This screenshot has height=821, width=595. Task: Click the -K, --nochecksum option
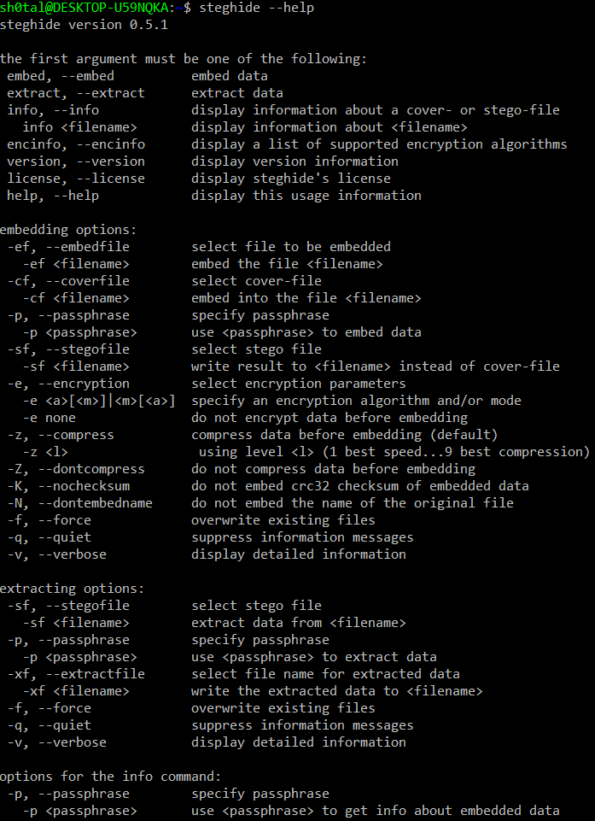click(68, 486)
